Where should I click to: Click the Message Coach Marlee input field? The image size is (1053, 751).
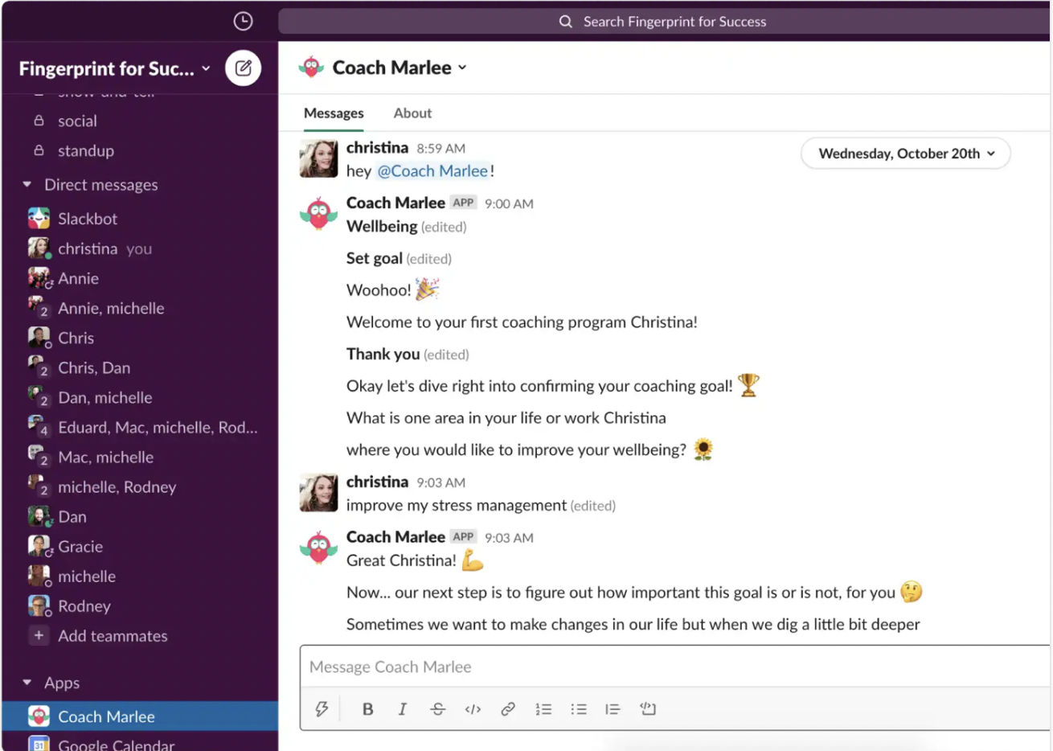click(x=675, y=667)
